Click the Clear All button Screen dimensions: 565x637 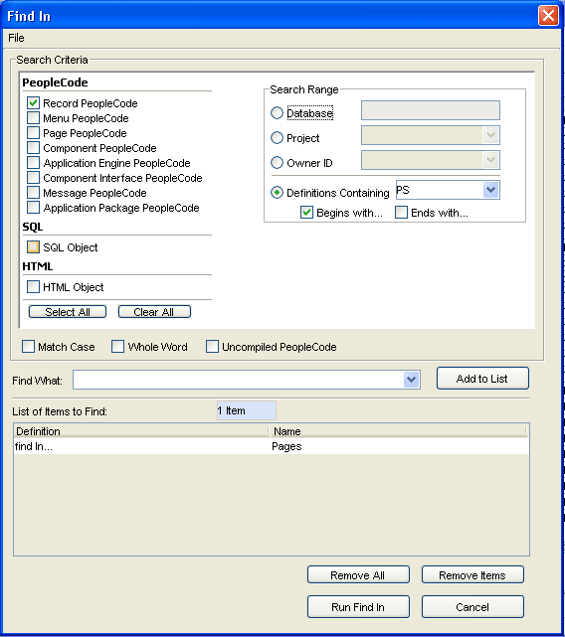pos(154,312)
